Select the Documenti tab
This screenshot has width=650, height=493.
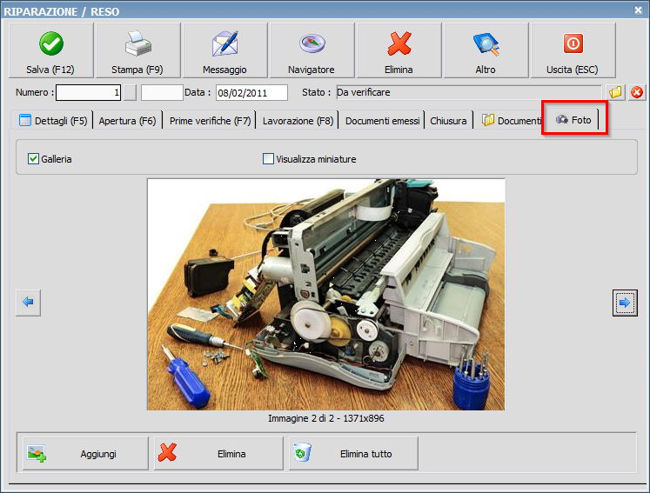[512, 121]
